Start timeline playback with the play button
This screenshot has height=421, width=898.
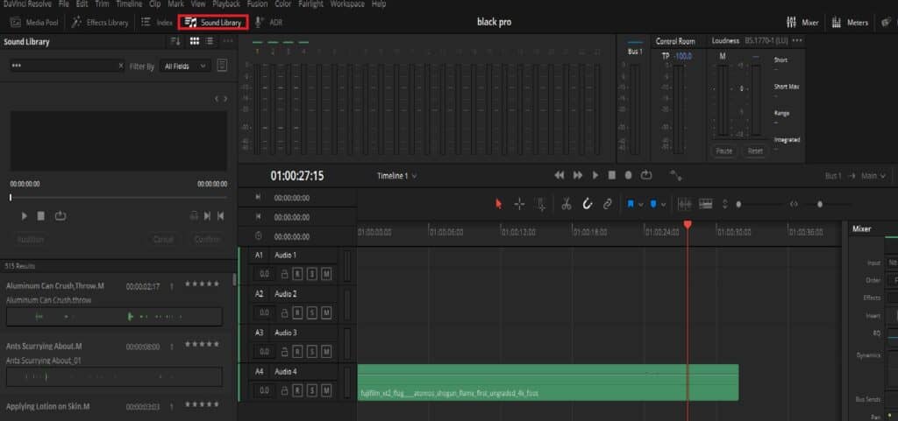pos(595,175)
